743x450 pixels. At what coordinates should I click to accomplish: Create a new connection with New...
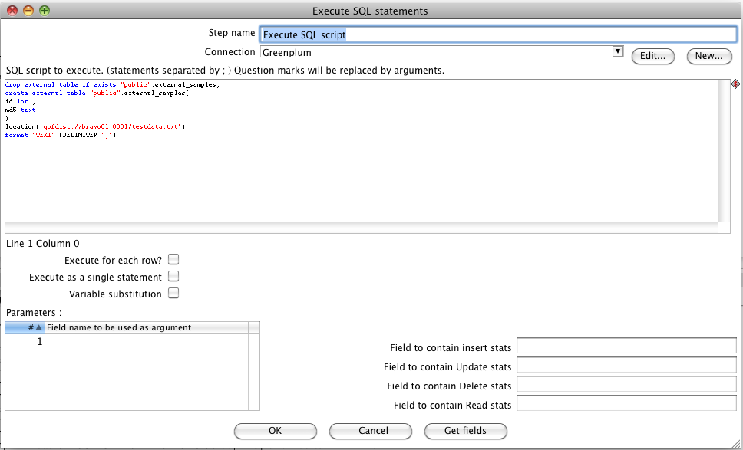coord(708,56)
